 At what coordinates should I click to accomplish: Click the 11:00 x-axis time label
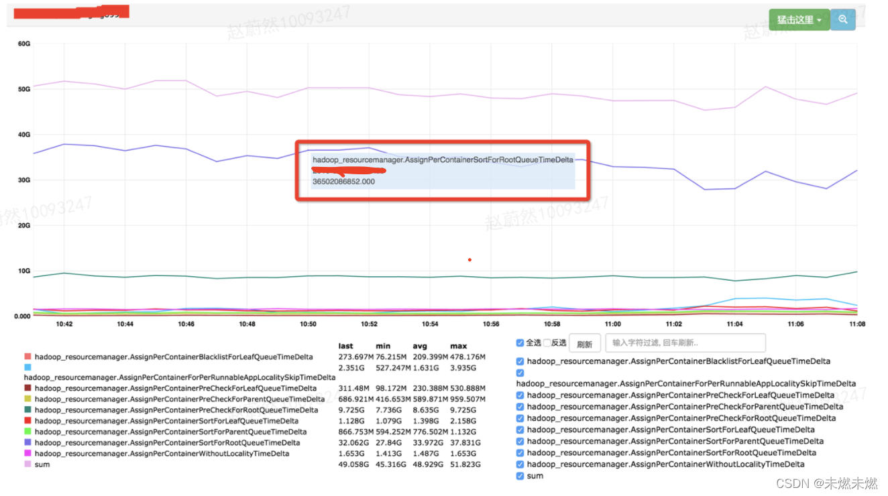[x=613, y=324]
